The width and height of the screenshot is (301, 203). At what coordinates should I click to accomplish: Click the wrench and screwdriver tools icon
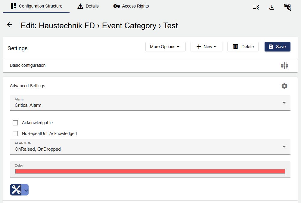point(16,190)
